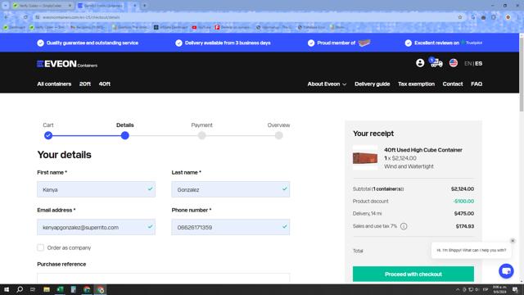
Task: Open All containers menu item
Action: [54, 84]
